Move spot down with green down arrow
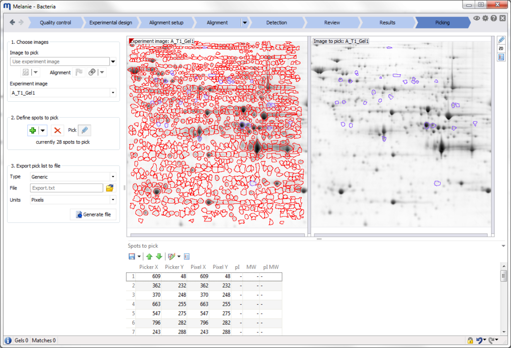Screen dimensions: 511x348 [159, 257]
